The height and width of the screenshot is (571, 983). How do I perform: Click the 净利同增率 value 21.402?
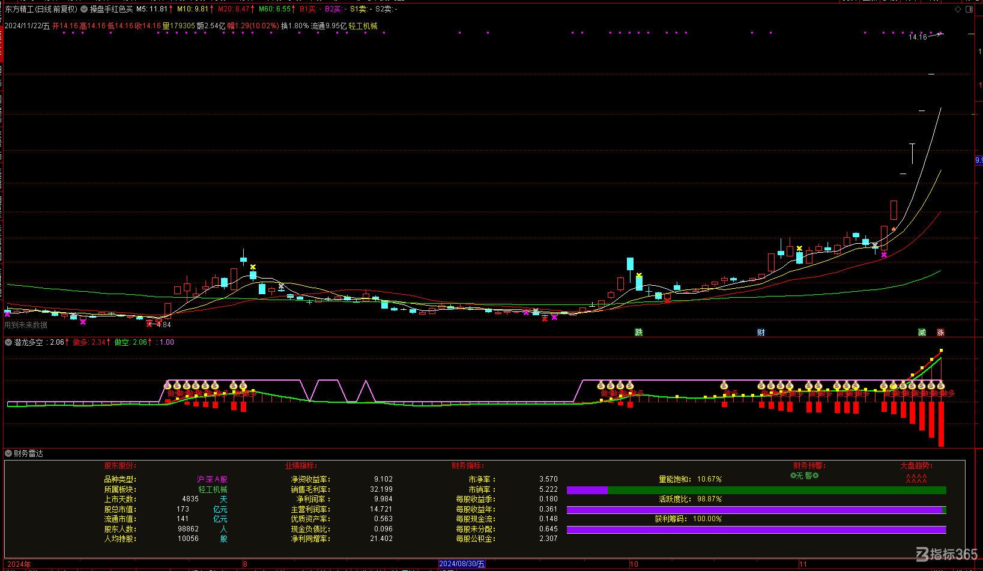coord(381,539)
